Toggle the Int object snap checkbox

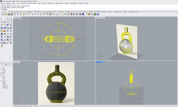click(x=1, y=76)
